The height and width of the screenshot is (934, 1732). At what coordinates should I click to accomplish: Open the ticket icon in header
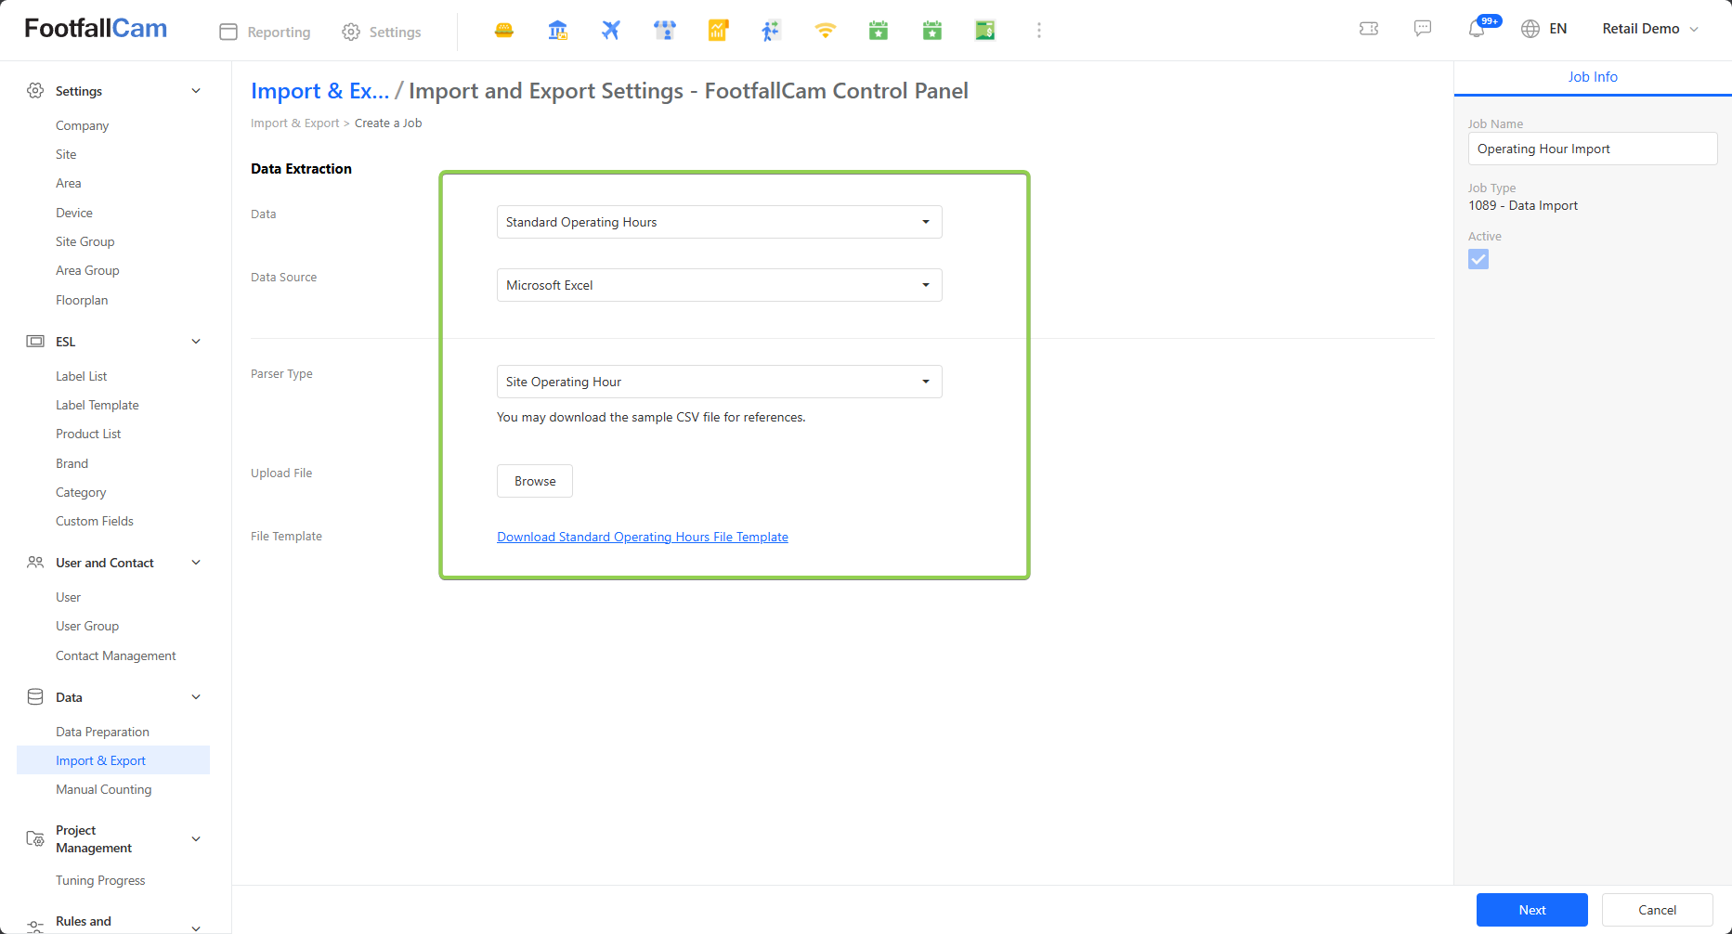tap(1369, 29)
